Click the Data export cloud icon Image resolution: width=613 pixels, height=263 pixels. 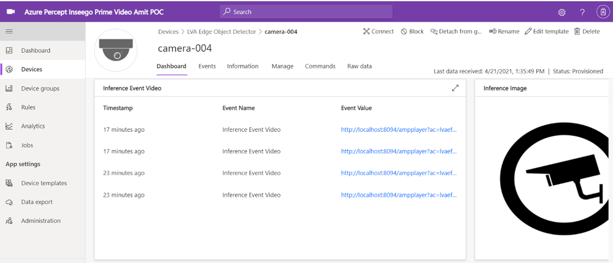click(9, 202)
